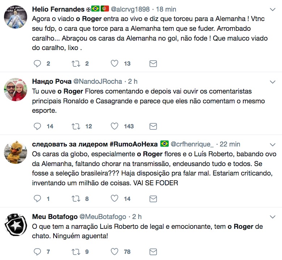Screen dimensions: 282x260
Task: Open the more-options chevron on Helio Fernandes' tweet
Action: tap(273, 9)
